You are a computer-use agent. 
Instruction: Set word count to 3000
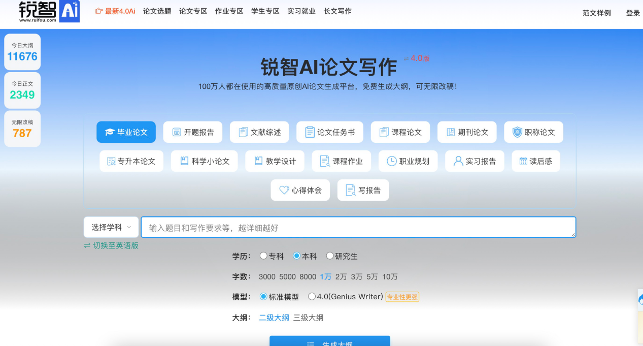[x=267, y=277]
